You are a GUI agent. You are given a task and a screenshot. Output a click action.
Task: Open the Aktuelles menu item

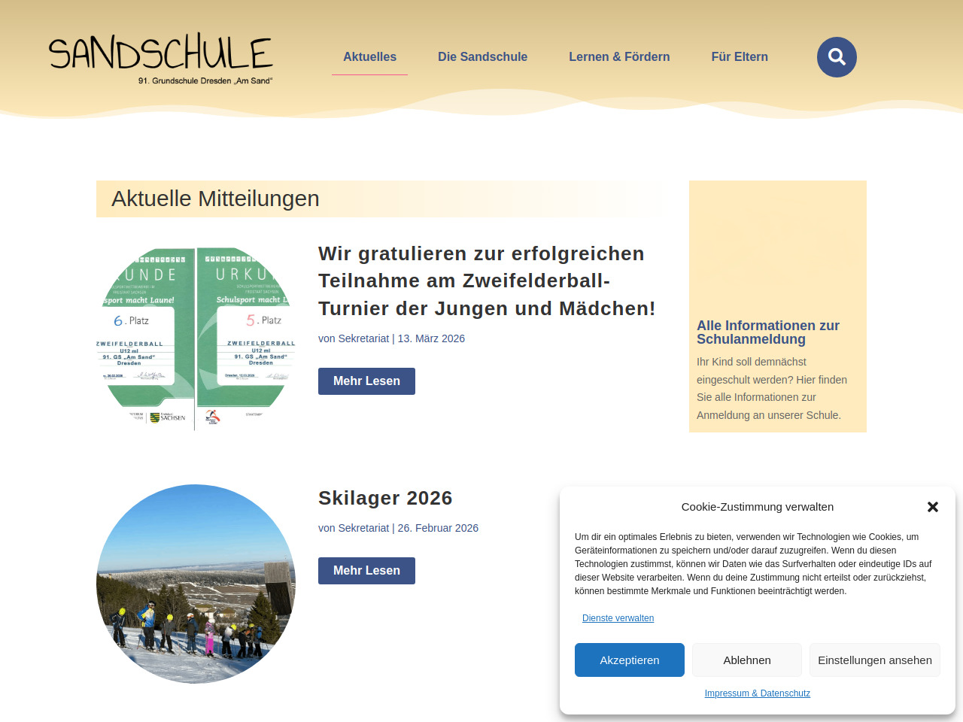[x=369, y=57]
